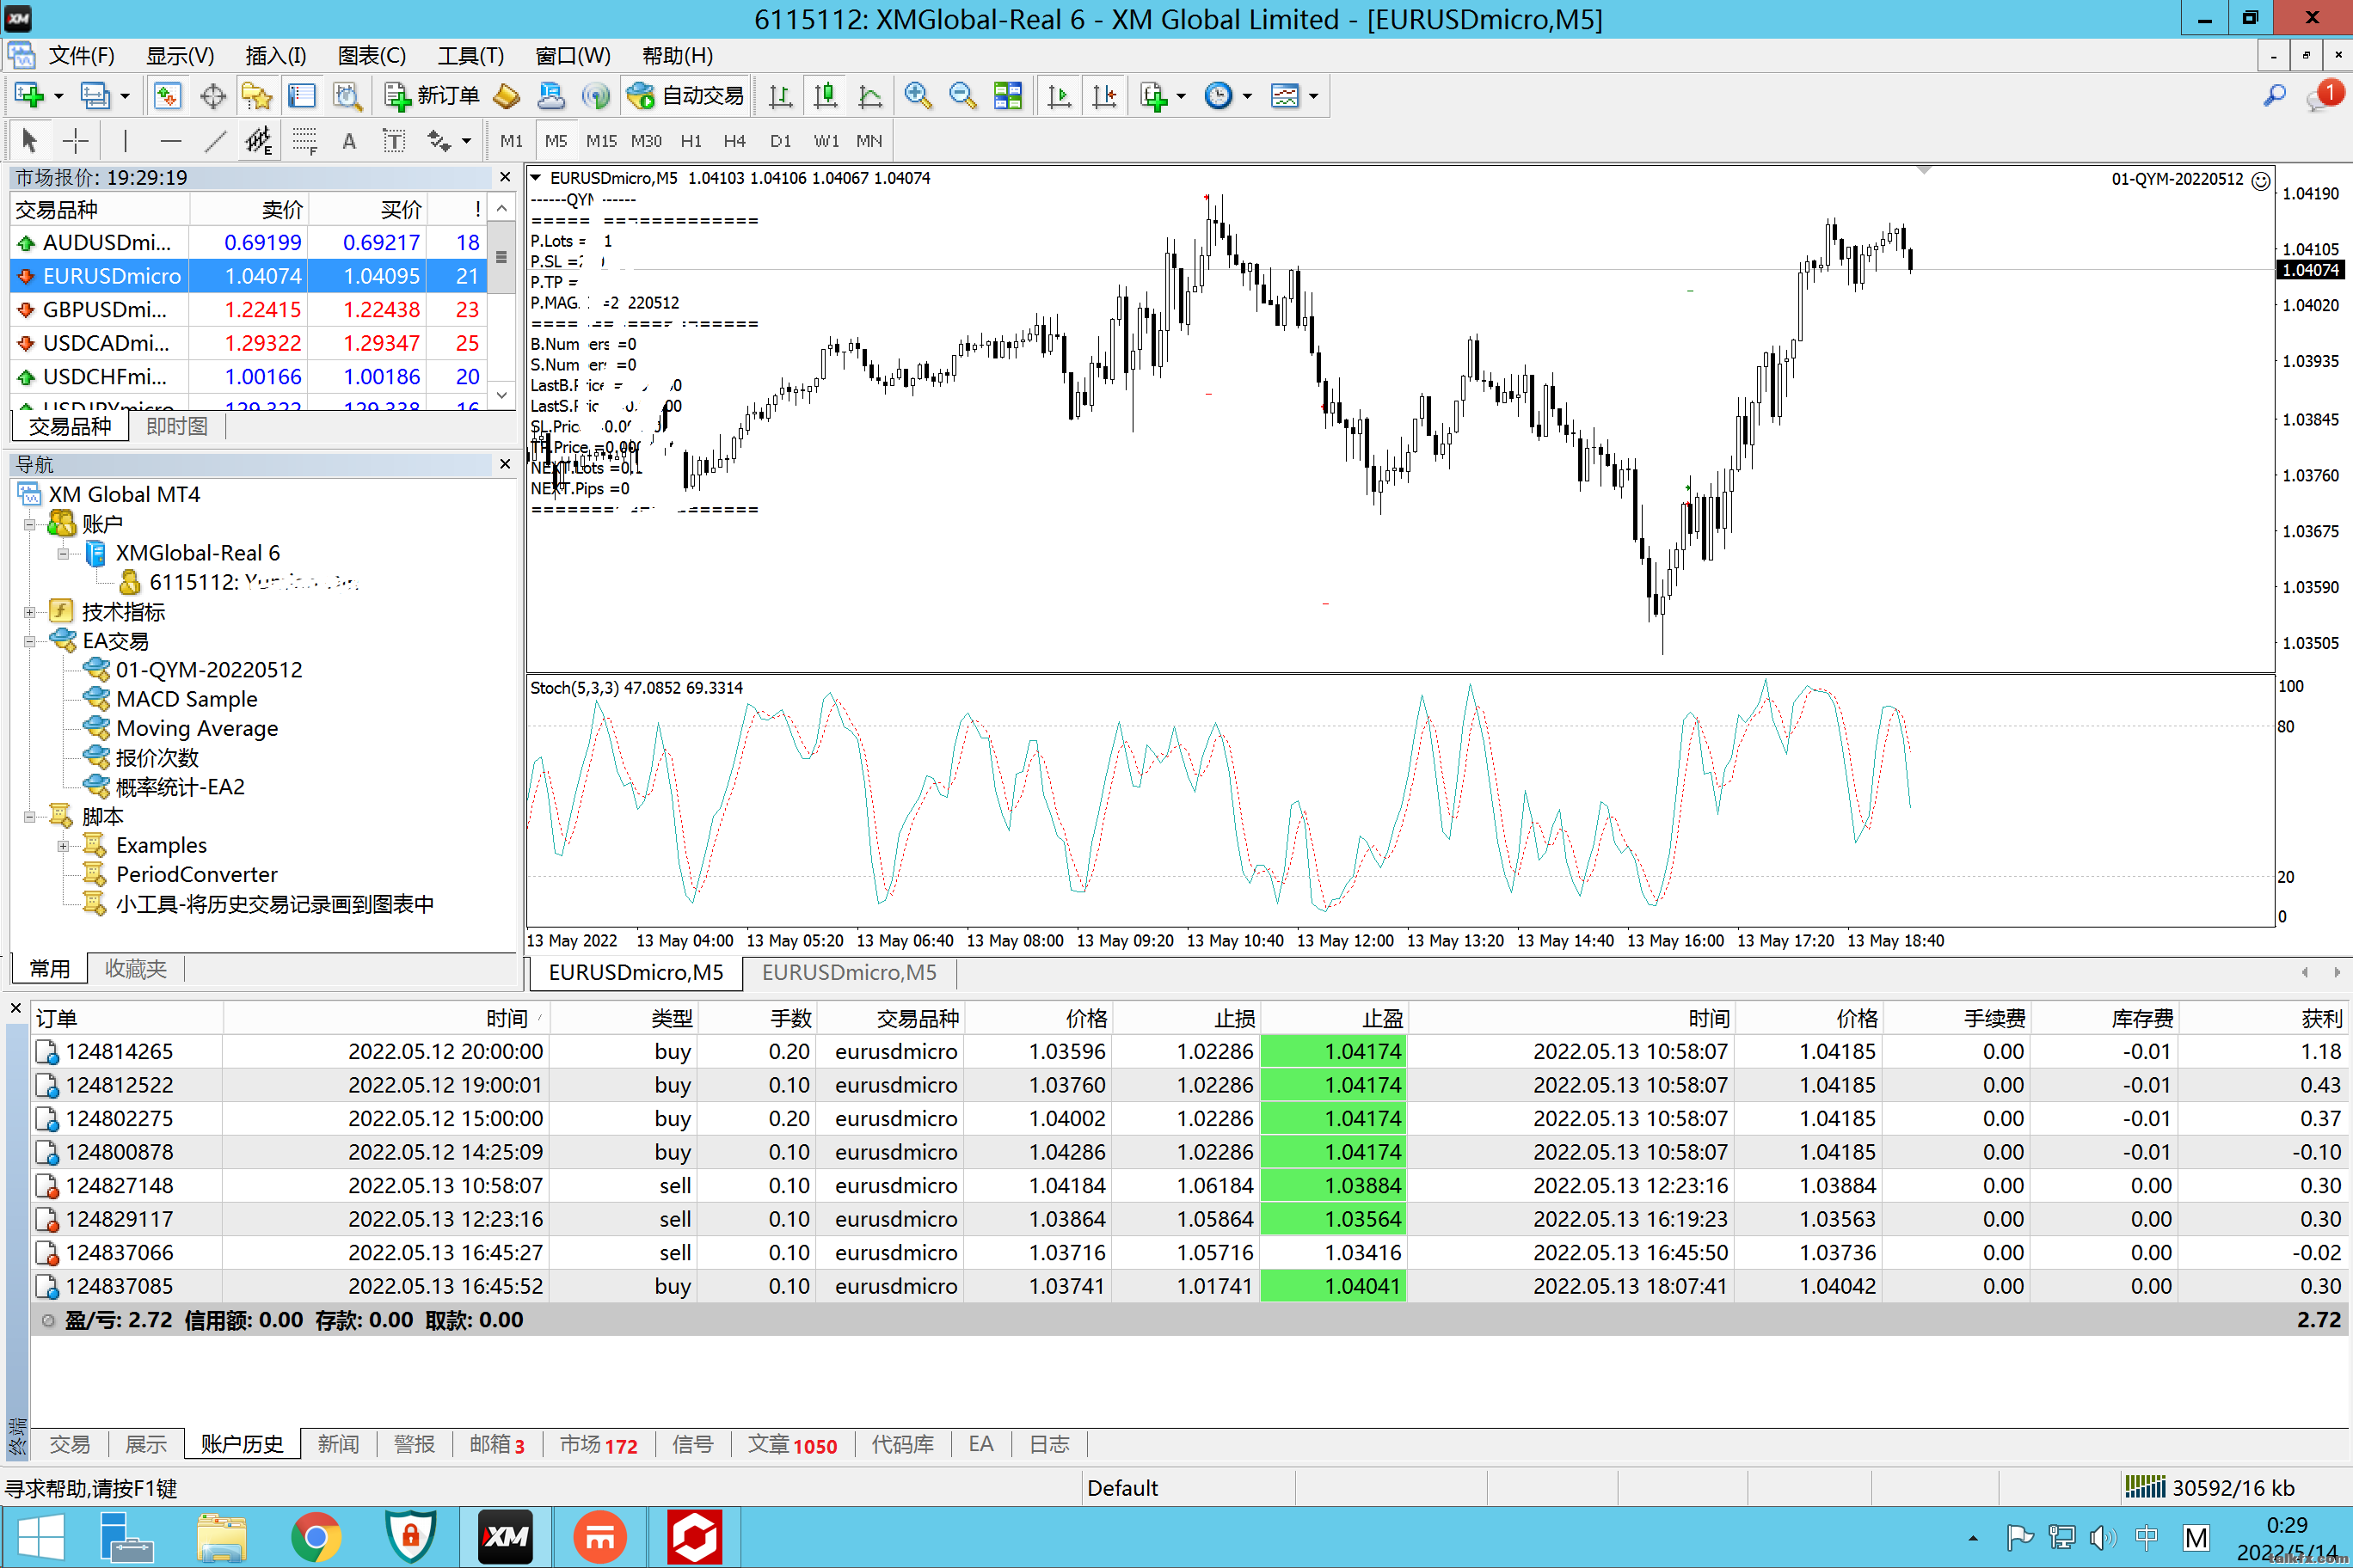
Task: Open the 插入(I) menu
Action: [x=276, y=56]
